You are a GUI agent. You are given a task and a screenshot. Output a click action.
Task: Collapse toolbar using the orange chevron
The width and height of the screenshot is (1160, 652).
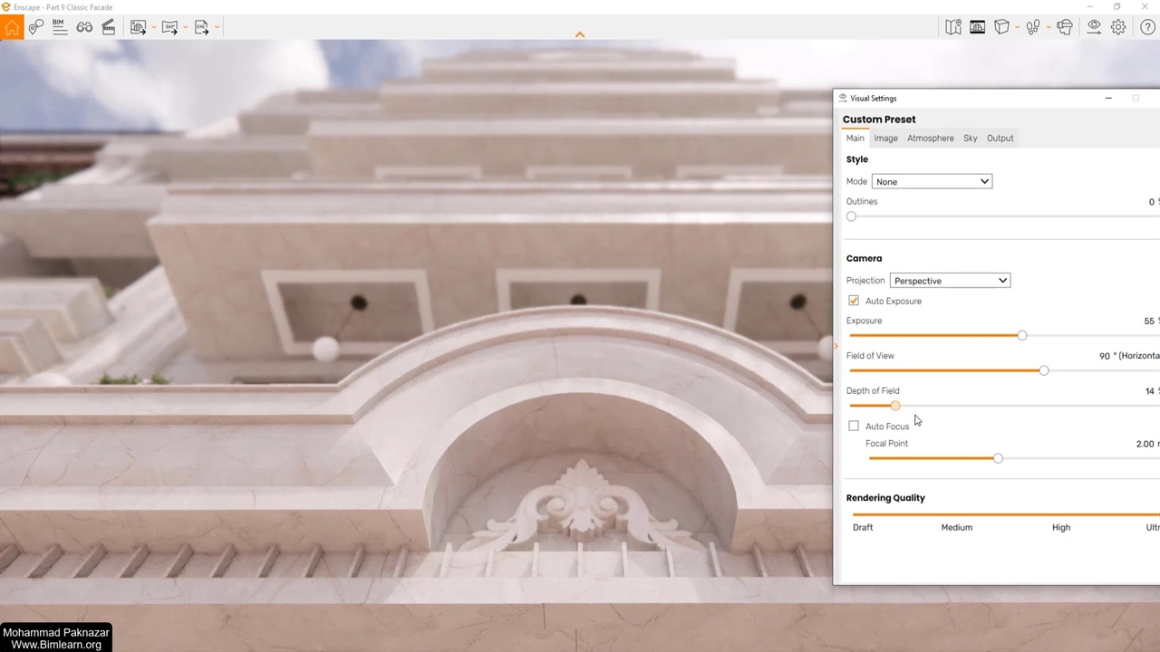(x=580, y=34)
